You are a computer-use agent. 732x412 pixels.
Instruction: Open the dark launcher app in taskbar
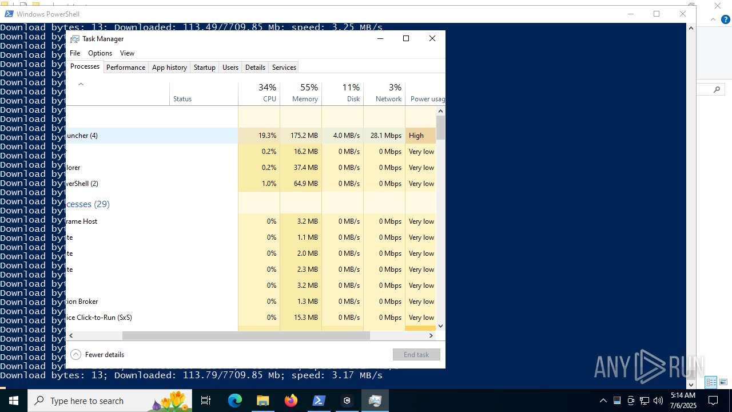pos(347,401)
